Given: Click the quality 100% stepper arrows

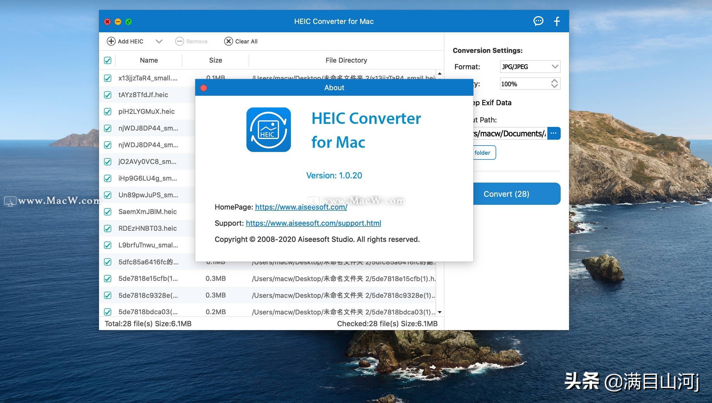Looking at the screenshot, I should pos(554,83).
